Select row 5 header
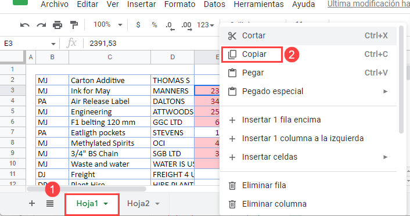This screenshot has width=410, height=216. [x=13, y=111]
